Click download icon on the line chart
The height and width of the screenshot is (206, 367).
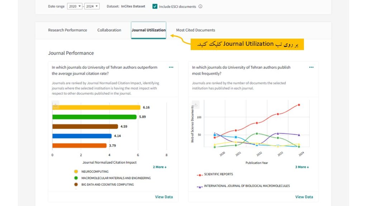point(196,105)
